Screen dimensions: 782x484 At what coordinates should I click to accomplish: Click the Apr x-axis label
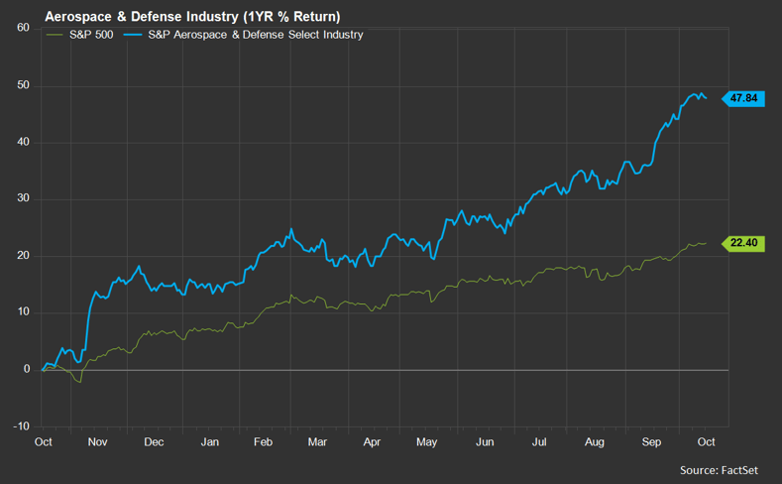tap(372, 442)
